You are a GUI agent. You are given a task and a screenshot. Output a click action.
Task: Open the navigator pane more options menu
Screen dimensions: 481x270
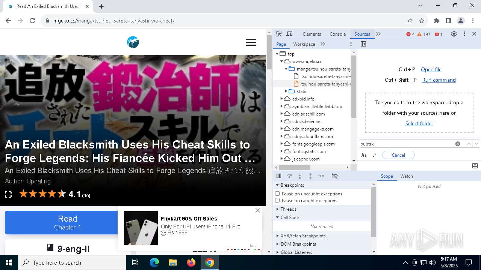351,44
